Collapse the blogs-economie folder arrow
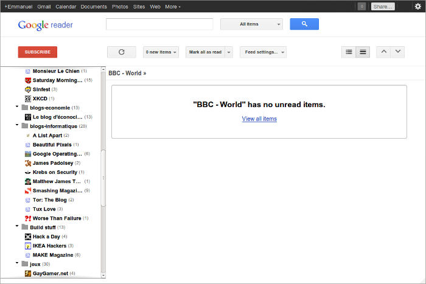Screen dimensions: 426x284 click(x=17, y=106)
